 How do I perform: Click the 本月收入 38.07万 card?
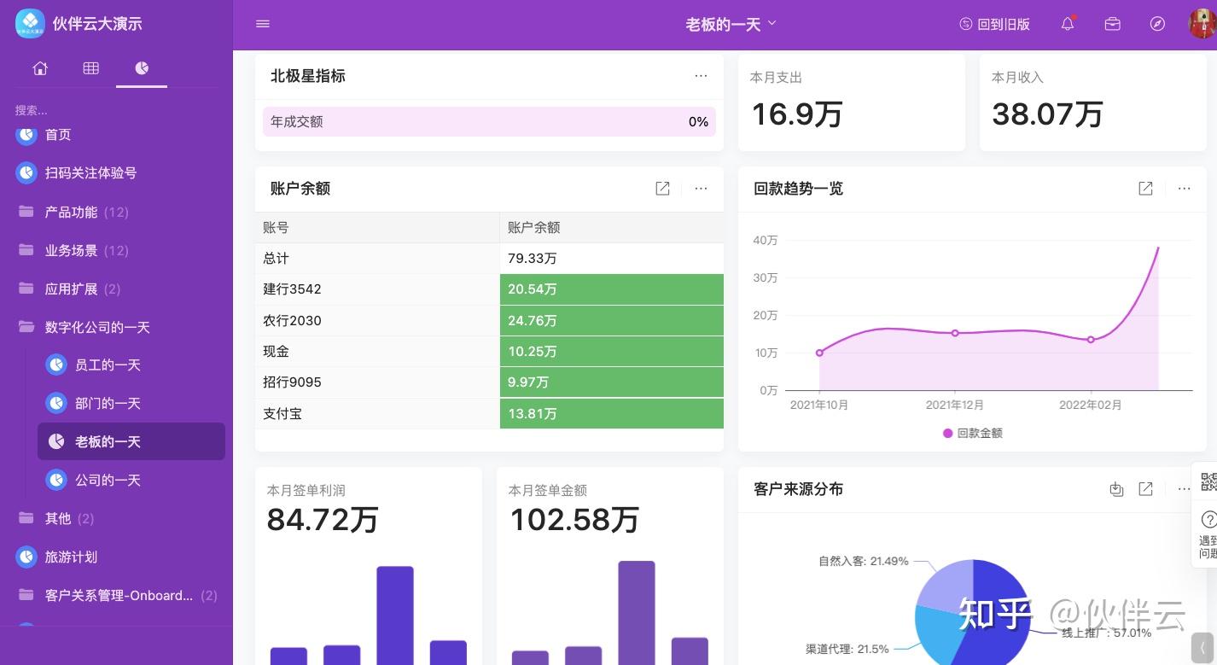click(x=1093, y=102)
